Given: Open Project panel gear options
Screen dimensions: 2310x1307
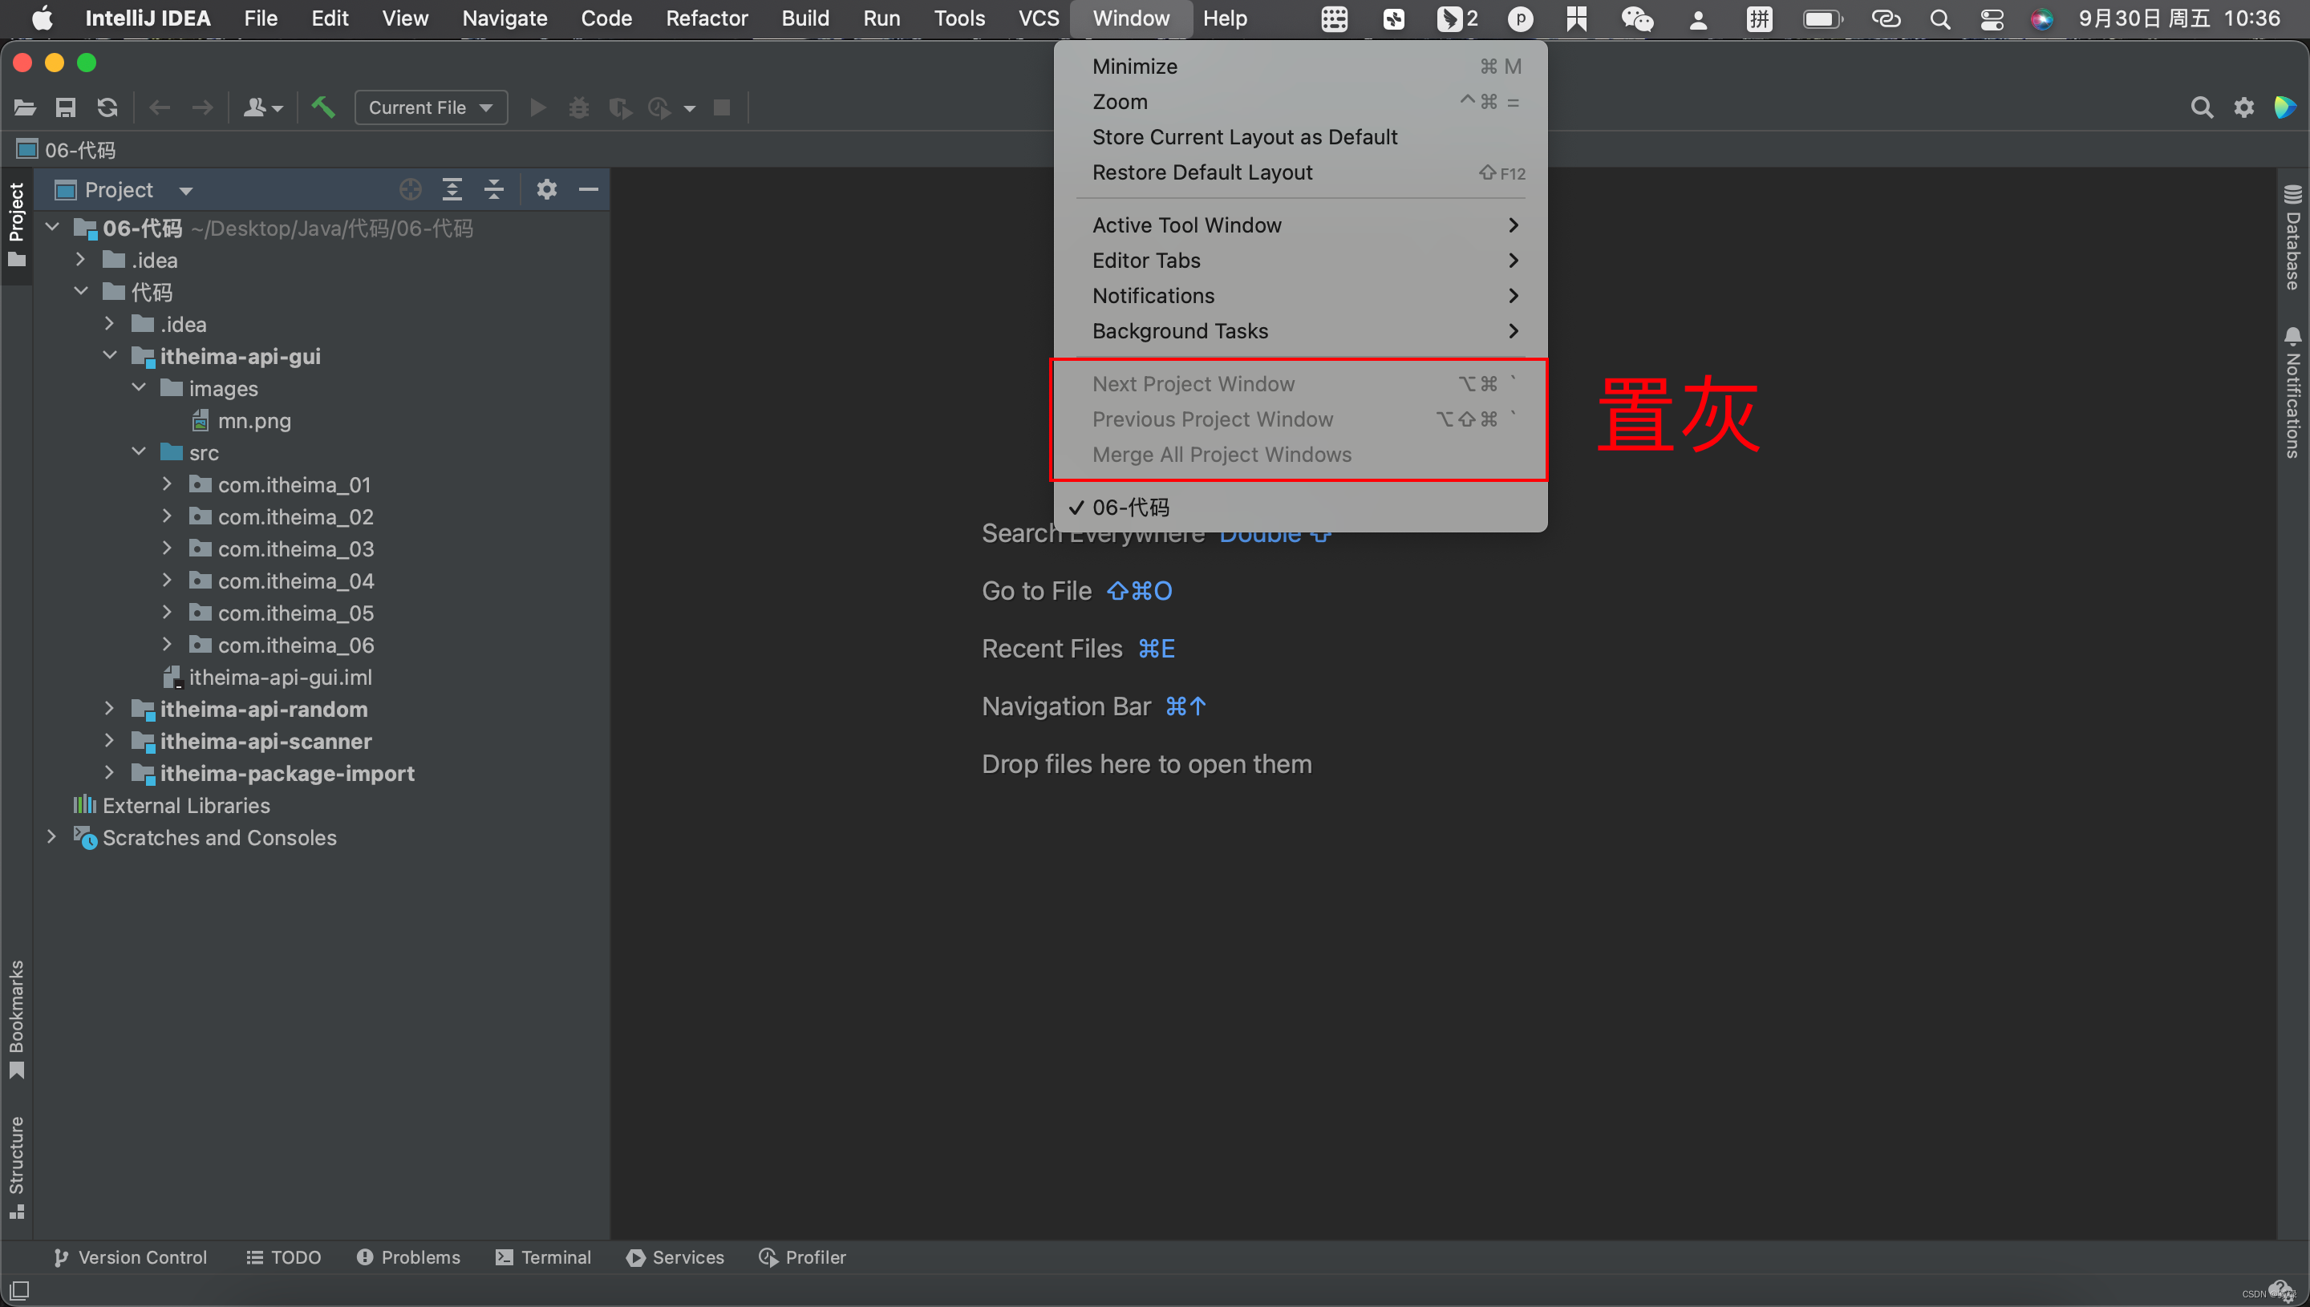Looking at the screenshot, I should click(546, 189).
